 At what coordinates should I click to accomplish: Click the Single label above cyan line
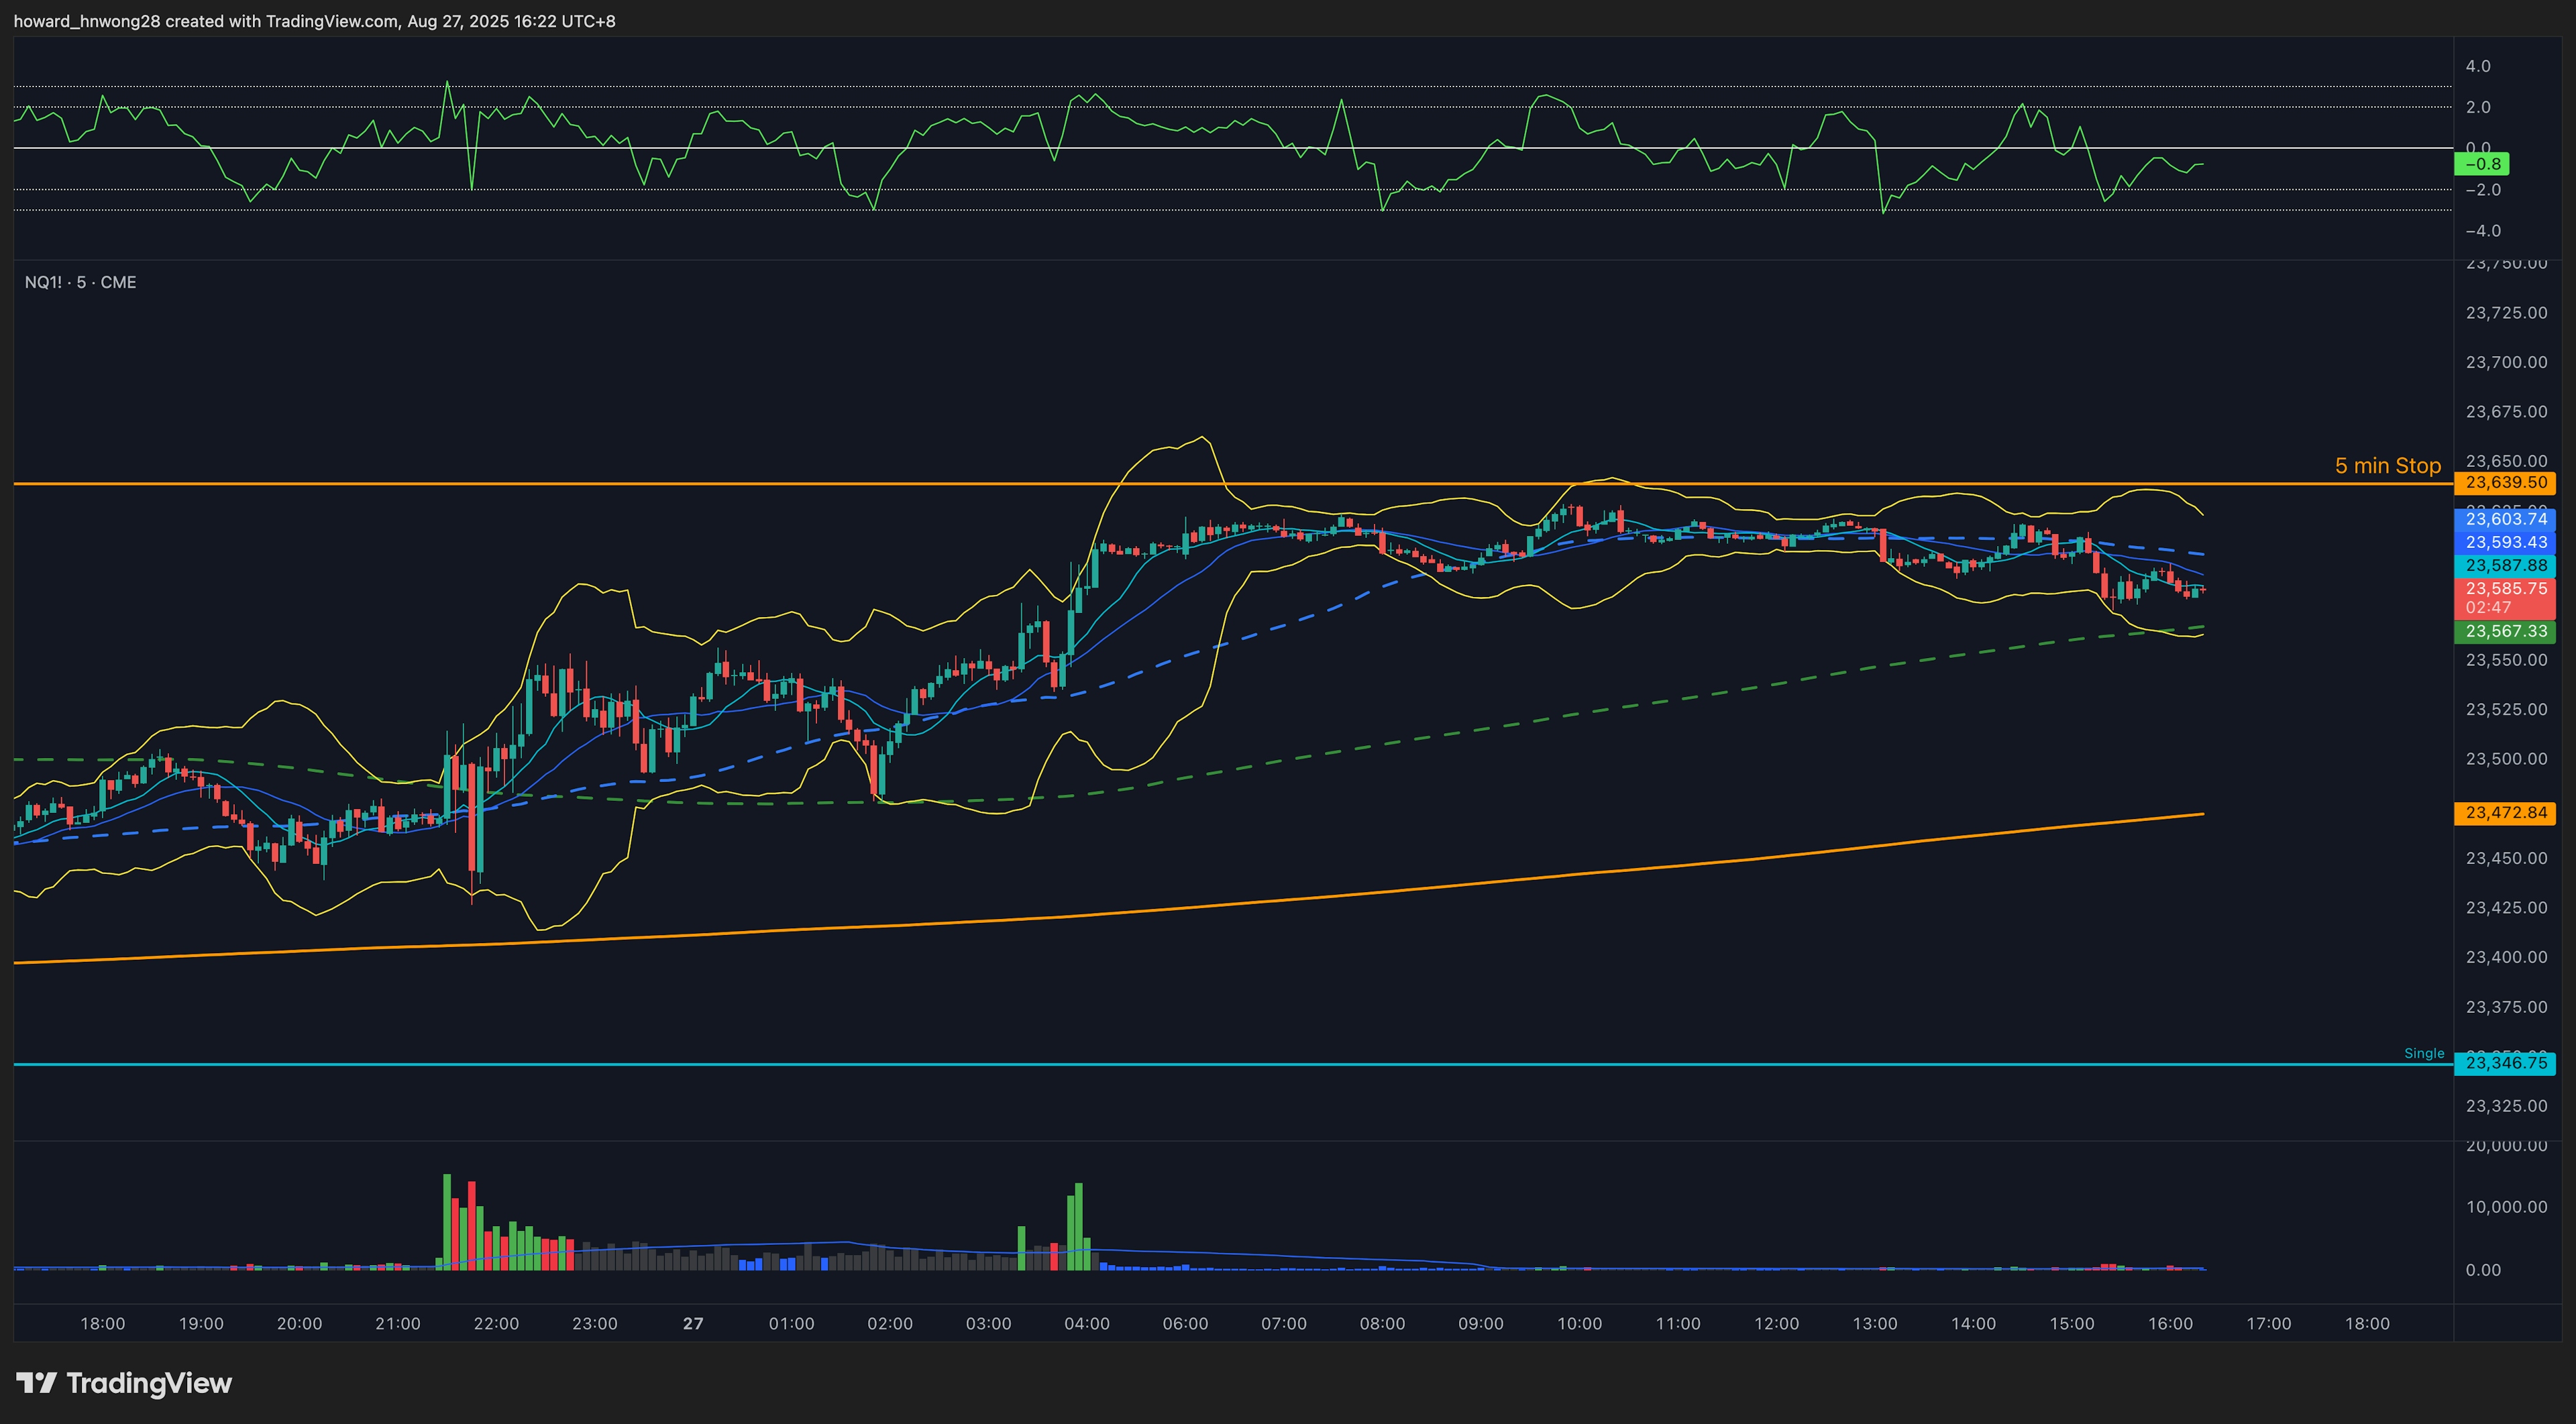click(2423, 1053)
